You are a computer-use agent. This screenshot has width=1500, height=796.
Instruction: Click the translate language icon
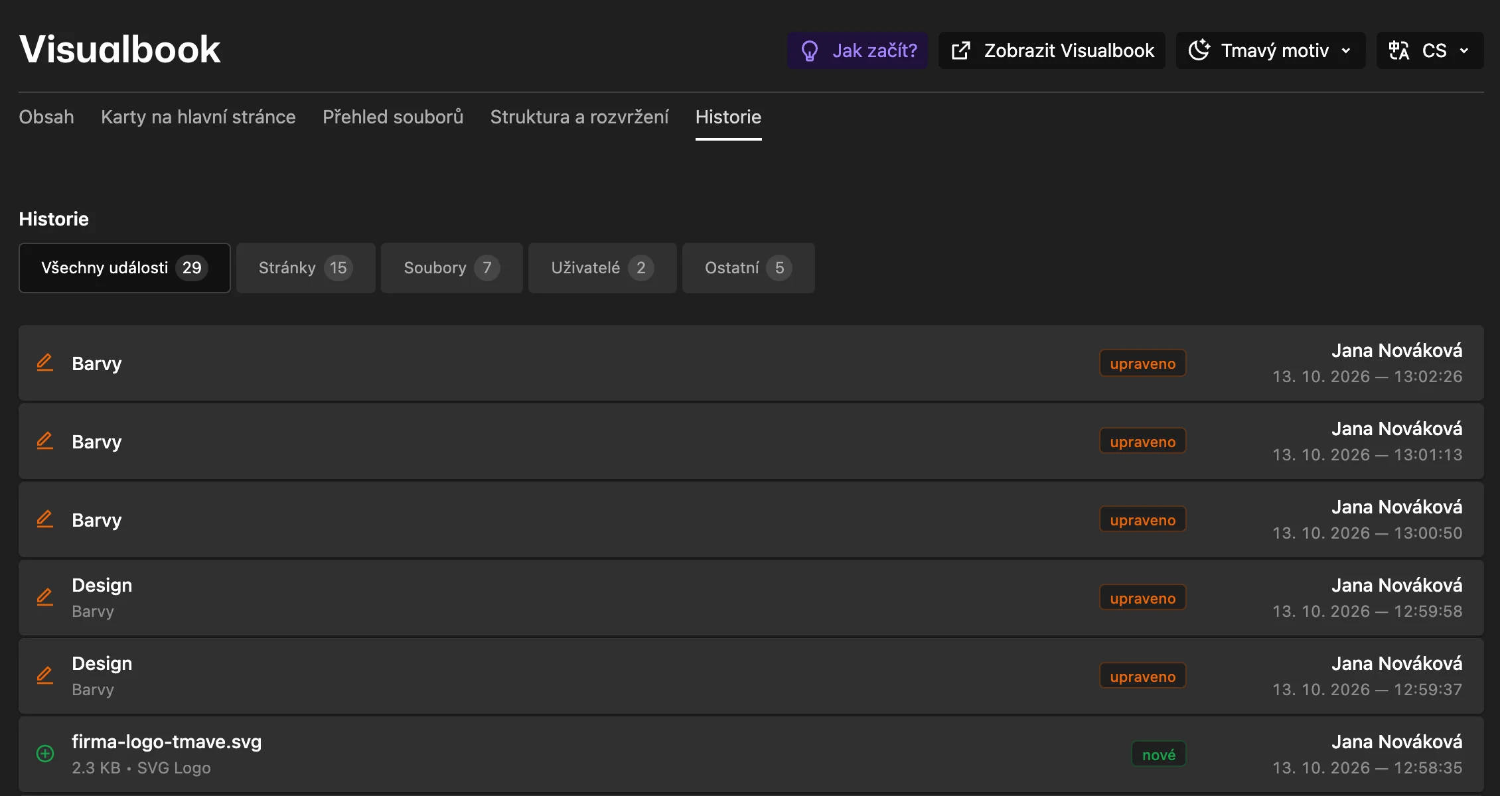tap(1399, 50)
